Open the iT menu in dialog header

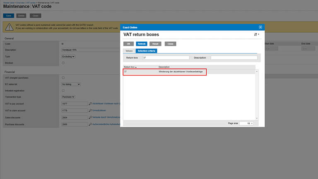point(256,35)
